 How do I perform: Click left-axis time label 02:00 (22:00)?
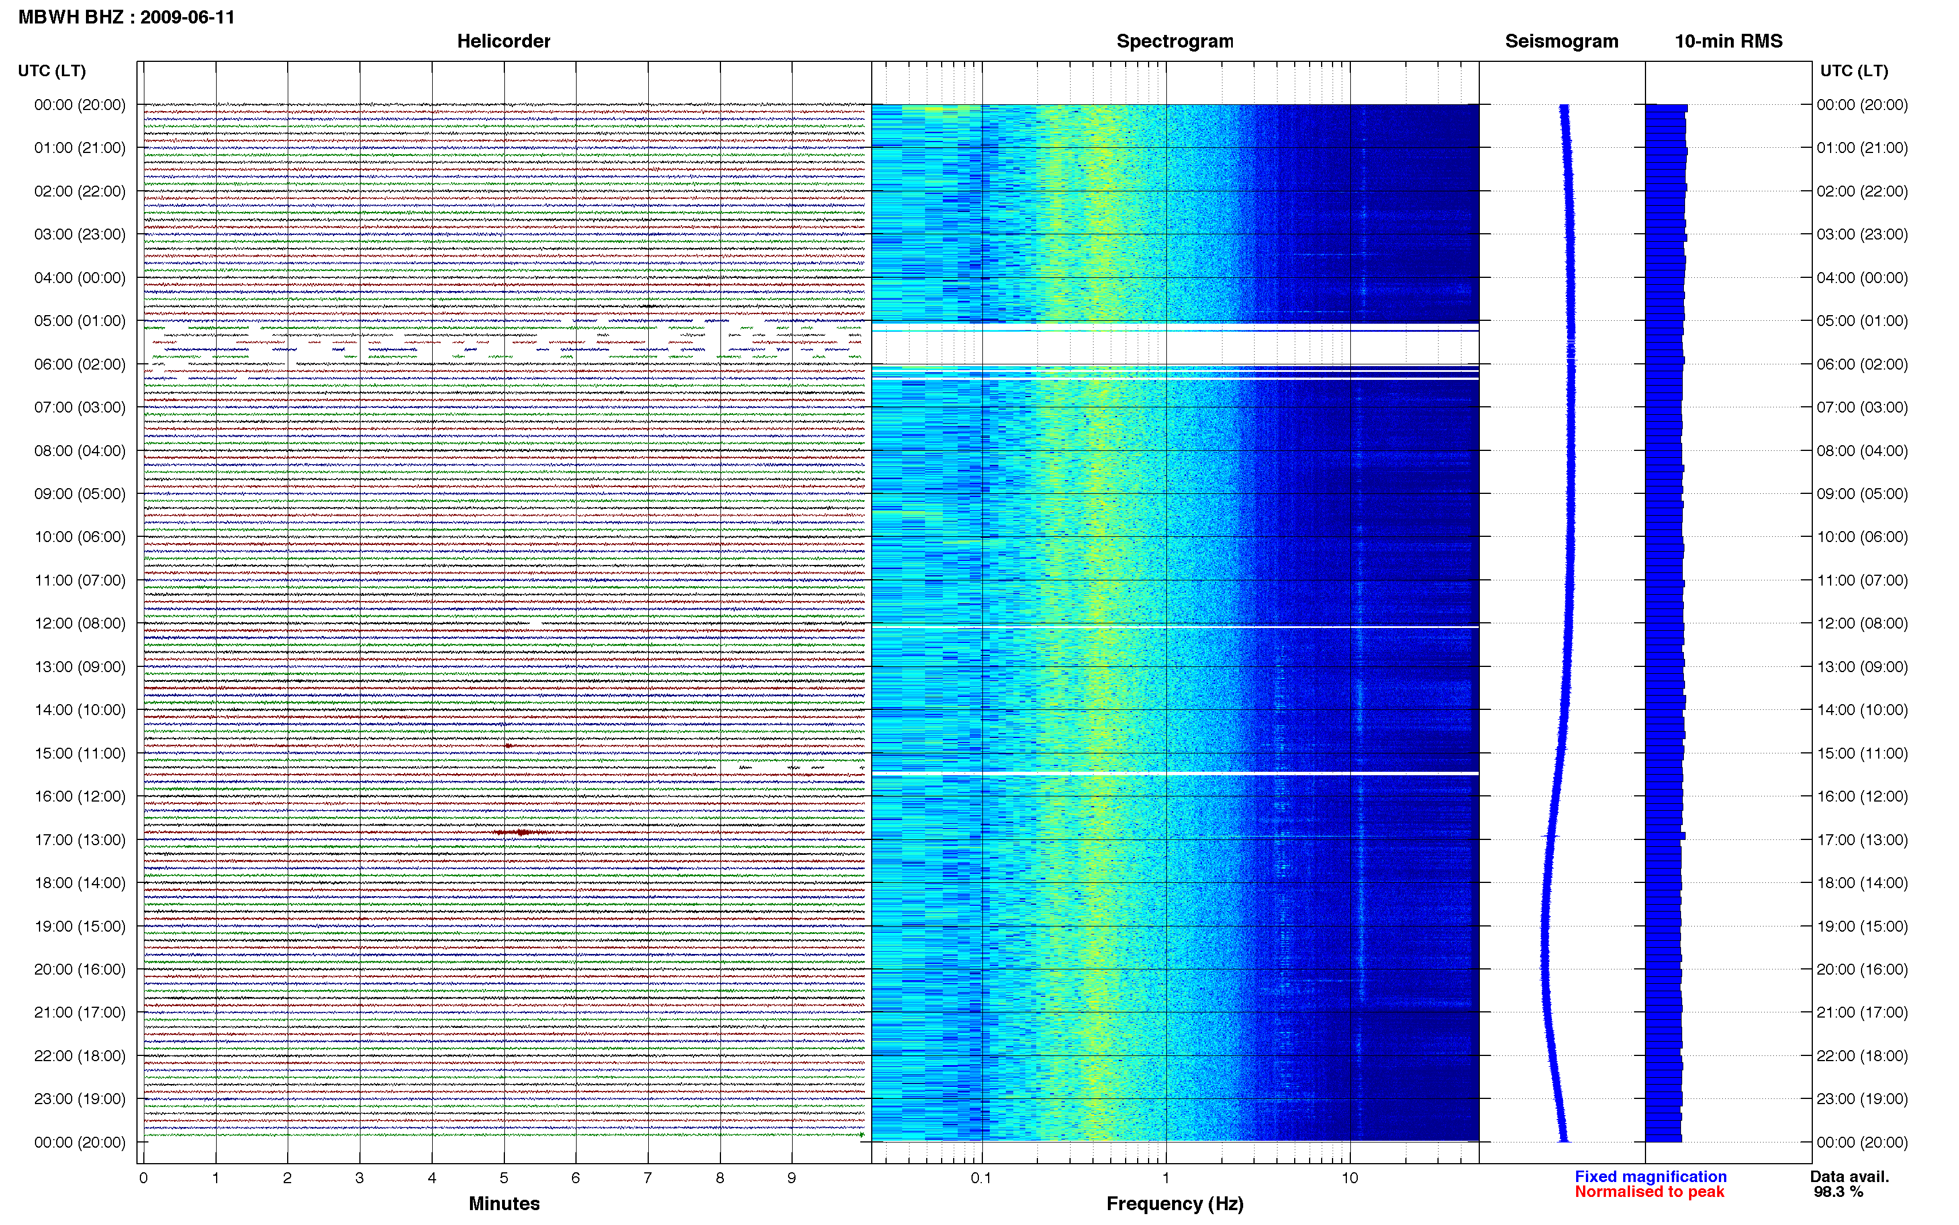[80, 191]
